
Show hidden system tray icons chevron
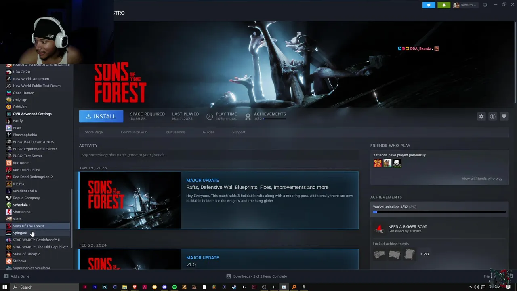point(470,287)
